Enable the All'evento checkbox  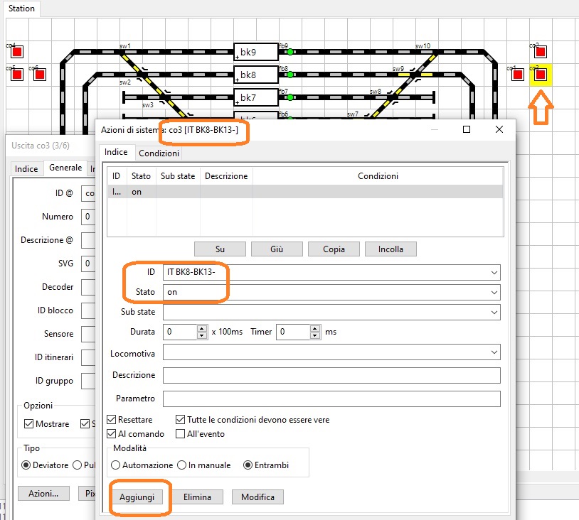(181, 433)
